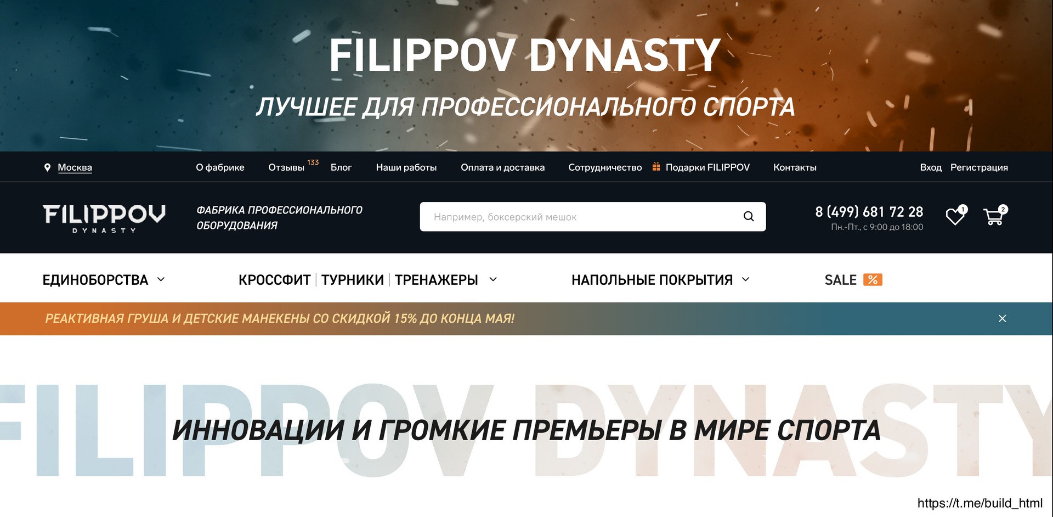Screen dimensions: 1053x517
Task: Go to the Блог page
Action: tap(341, 167)
